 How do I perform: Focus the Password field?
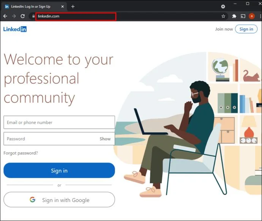click(59, 139)
